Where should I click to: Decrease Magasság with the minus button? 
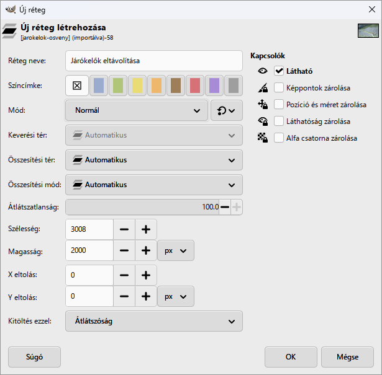click(124, 250)
